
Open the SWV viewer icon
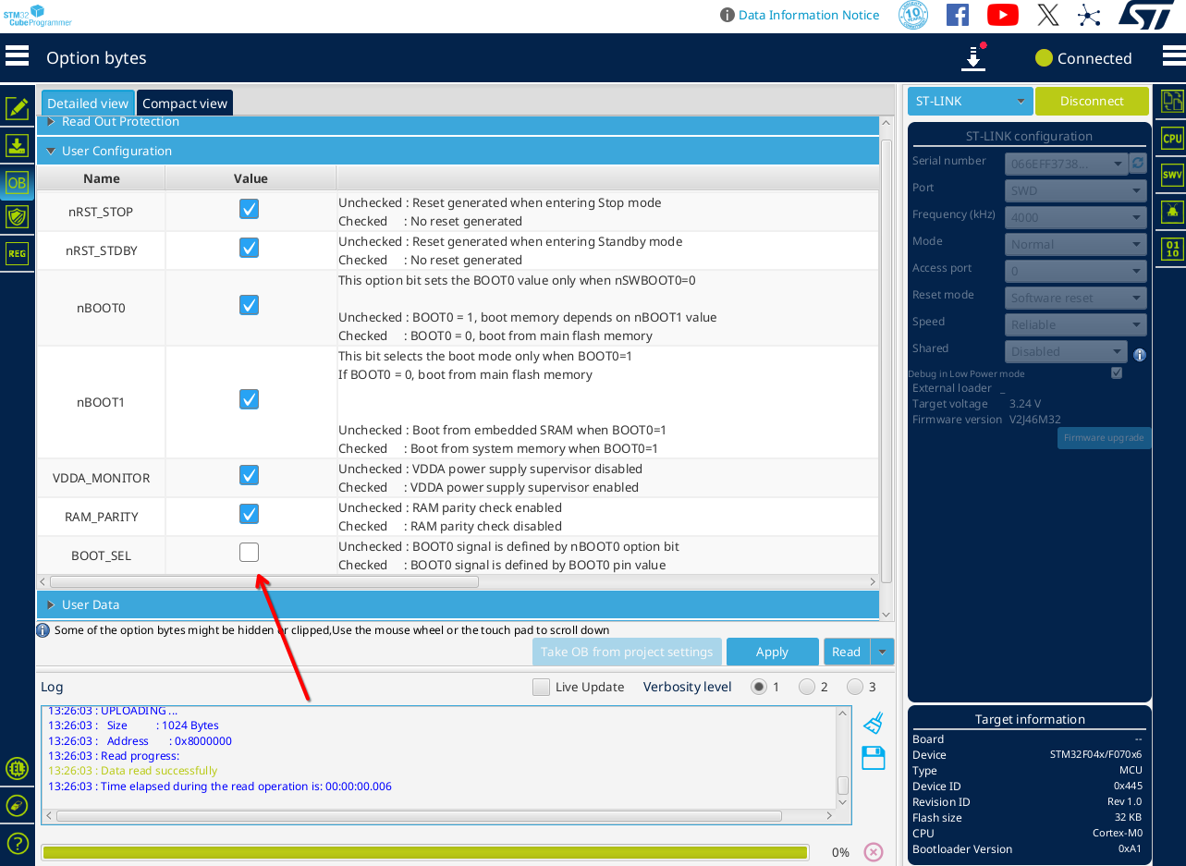tap(1172, 175)
